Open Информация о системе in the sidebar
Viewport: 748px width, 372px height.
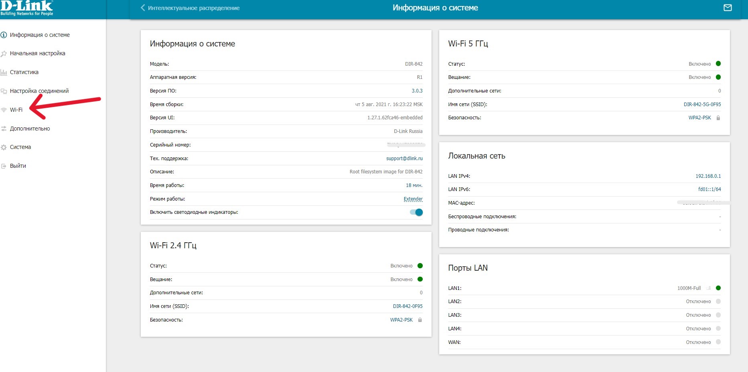click(x=40, y=35)
